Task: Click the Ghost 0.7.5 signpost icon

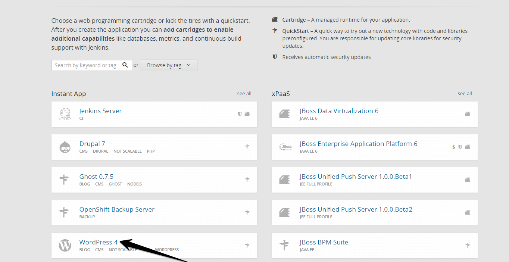Action: coord(64,180)
